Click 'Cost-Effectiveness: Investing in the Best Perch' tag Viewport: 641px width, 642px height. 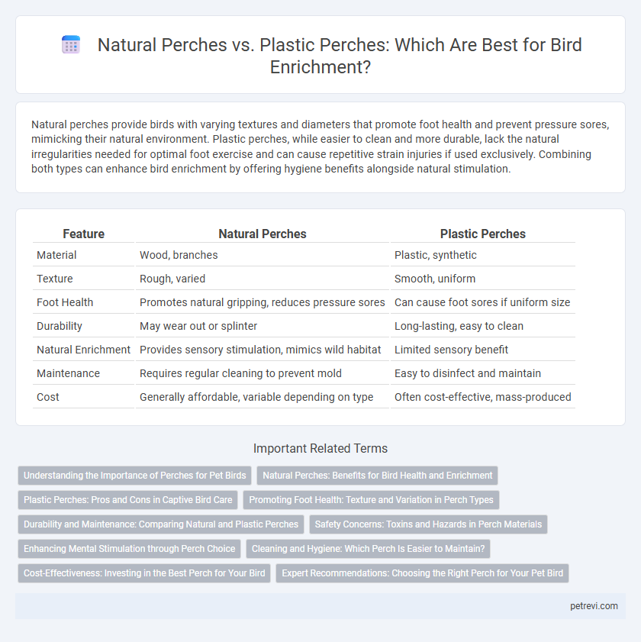coord(144,573)
